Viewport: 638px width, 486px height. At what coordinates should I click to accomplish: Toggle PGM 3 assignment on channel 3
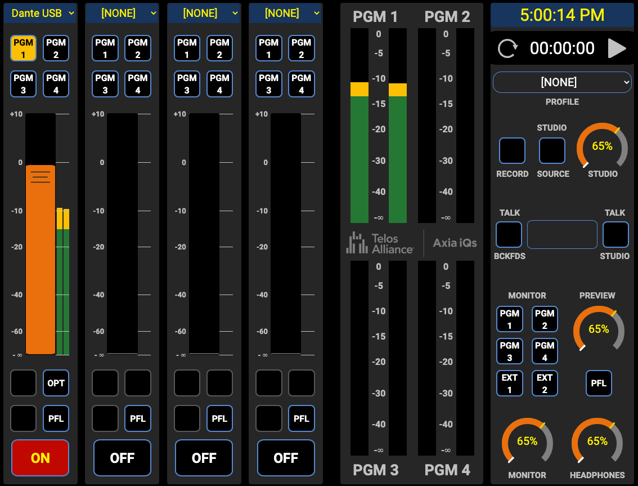click(187, 84)
